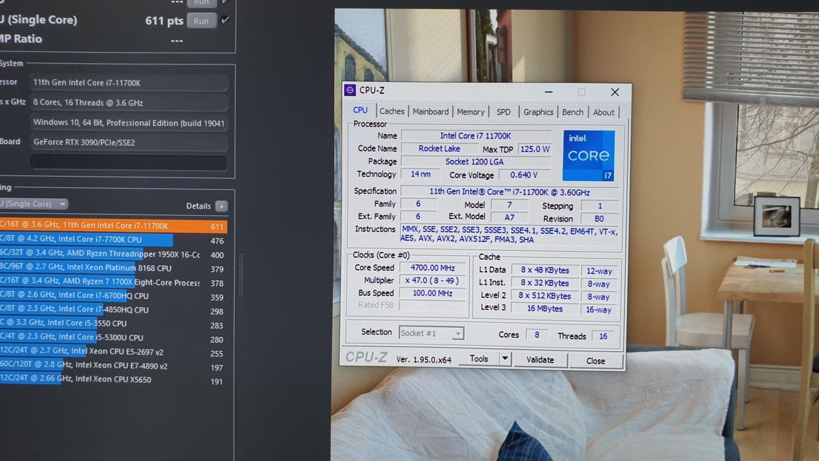819x461 pixels.
Task: Click the Ext. Model value A7
Action: point(509,218)
